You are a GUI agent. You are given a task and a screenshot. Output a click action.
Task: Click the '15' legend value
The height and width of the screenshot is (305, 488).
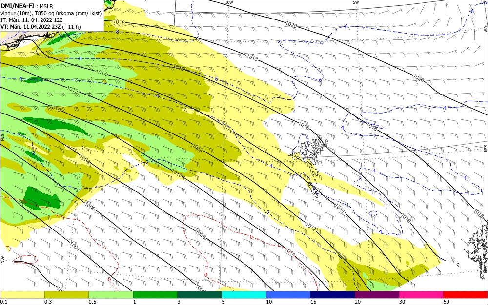click(x=313, y=302)
